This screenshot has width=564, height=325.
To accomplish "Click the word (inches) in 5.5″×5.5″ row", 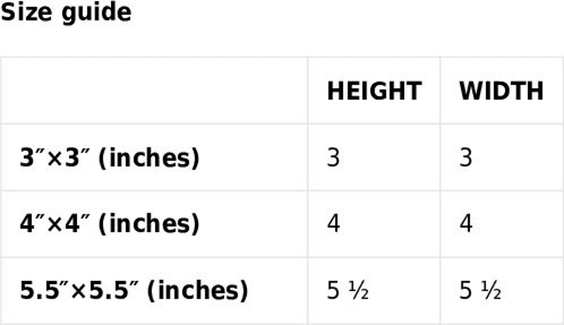I will pos(197,291).
